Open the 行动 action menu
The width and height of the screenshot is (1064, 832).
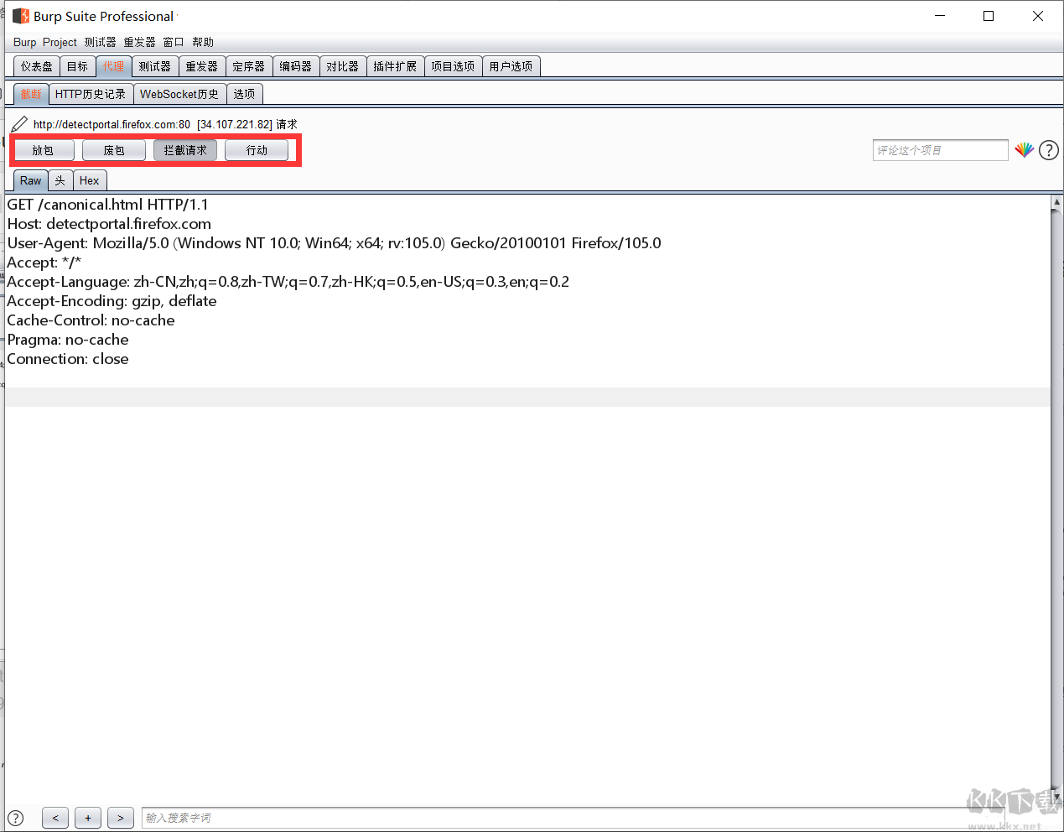coord(257,150)
